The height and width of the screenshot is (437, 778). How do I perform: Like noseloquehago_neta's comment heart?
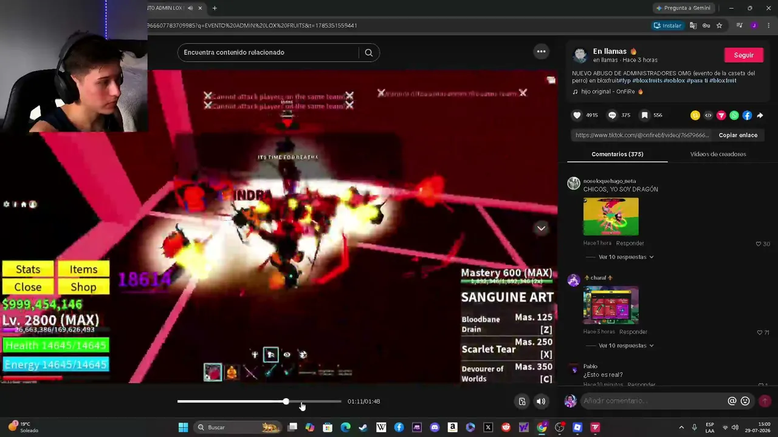click(x=759, y=244)
